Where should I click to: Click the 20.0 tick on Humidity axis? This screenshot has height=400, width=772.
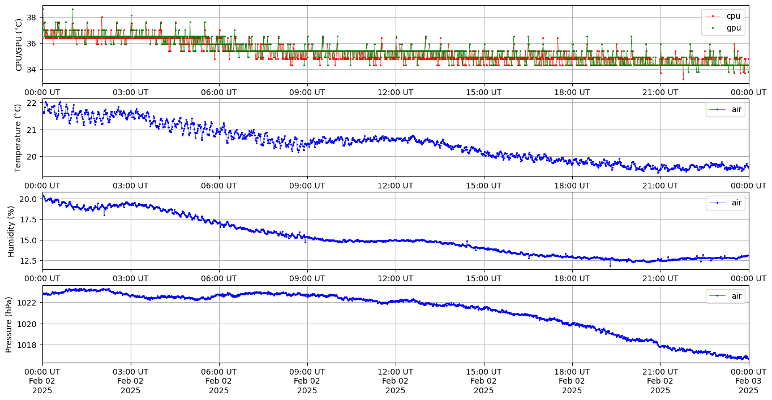coord(28,199)
